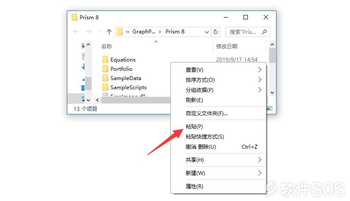The width and height of the screenshot is (350, 201).
Task: Click the search magnifier icon
Action: (x=264, y=32)
